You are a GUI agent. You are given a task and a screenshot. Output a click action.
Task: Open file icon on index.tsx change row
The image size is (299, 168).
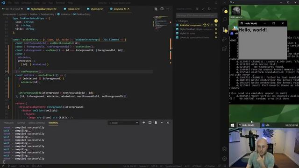205,25
